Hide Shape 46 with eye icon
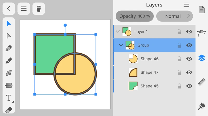The image size is (208, 116). click(x=189, y=59)
